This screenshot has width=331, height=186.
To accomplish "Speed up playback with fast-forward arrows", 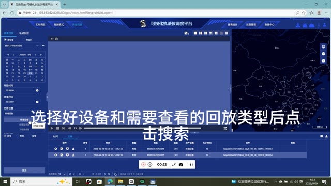I will click(81, 128).
